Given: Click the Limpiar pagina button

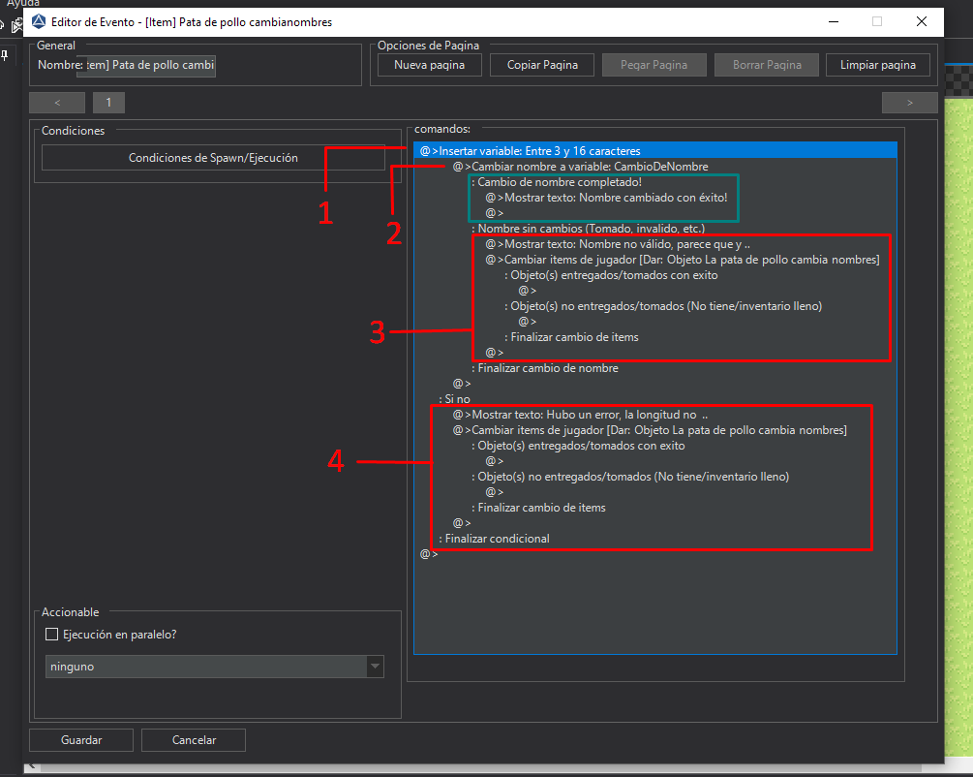Looking at the screenshot, I should pos(878,65).
